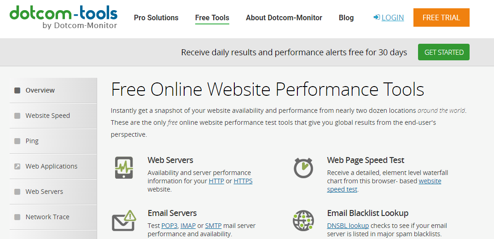Click the Web Page Speed Test stopwatch icon
This screenshot has width=494, height=239.
pos(303,168)
